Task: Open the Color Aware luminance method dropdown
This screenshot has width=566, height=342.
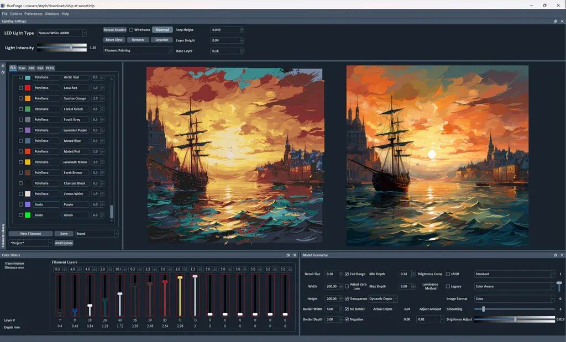Action: click(x=515, y=286)
